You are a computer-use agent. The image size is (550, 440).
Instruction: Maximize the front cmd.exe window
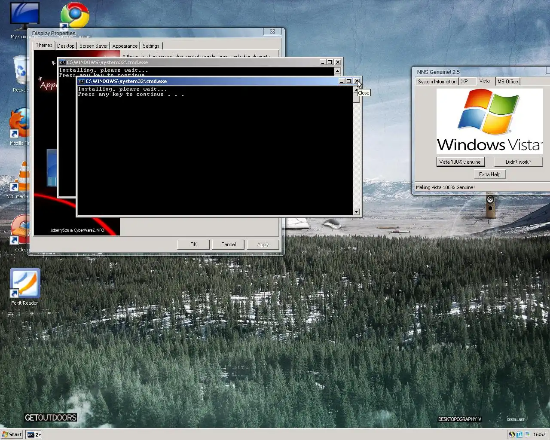pos(349,81)
